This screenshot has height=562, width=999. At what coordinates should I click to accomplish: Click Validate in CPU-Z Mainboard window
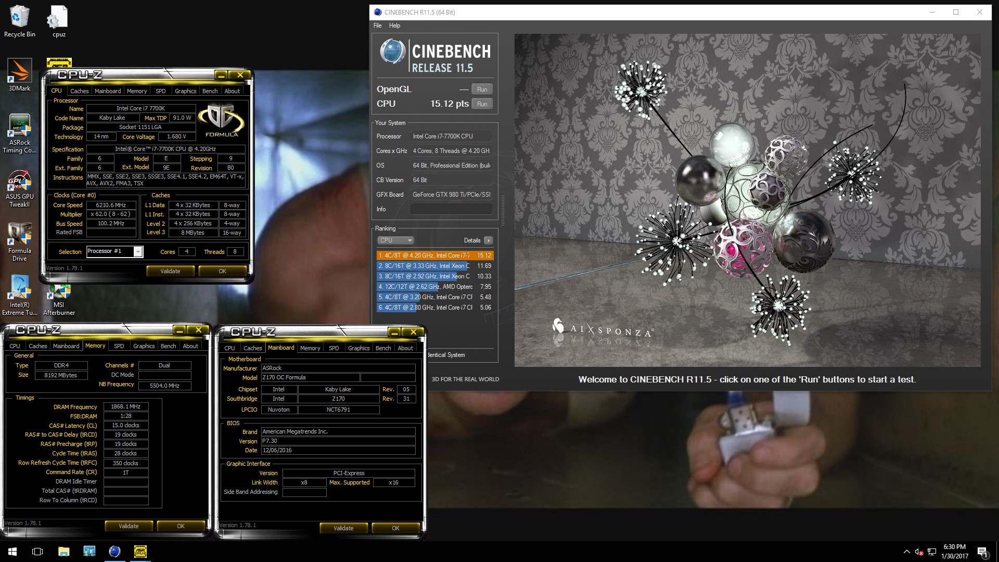[343, 528]
